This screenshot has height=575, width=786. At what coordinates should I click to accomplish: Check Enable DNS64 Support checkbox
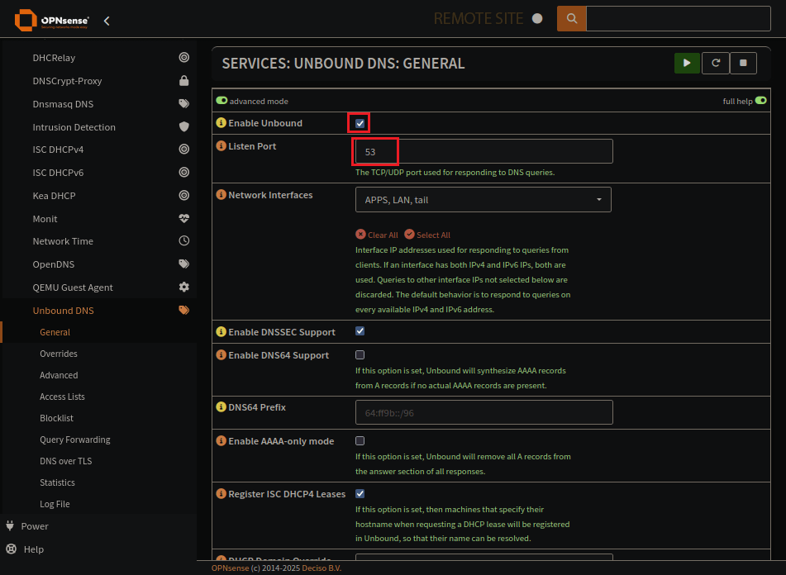pos(360,354)
